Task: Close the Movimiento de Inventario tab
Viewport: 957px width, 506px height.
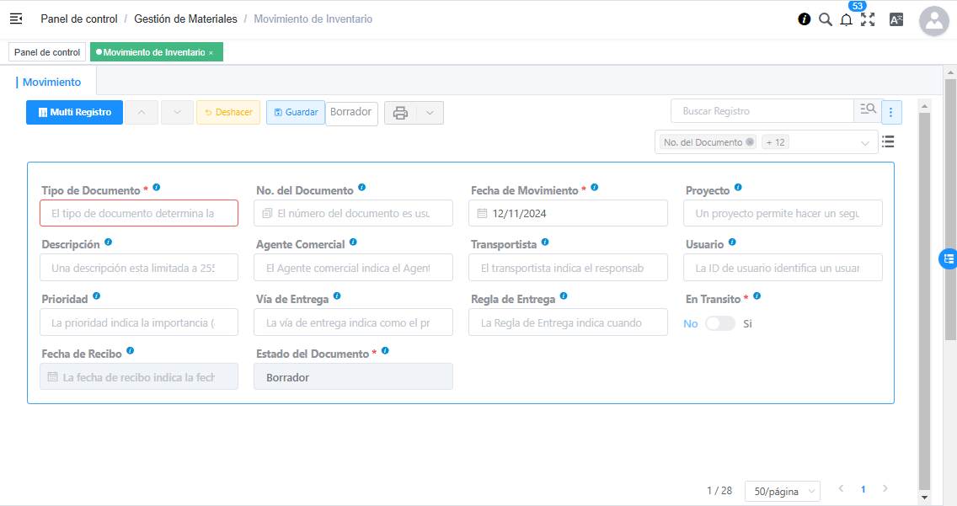Action: point(211,53)
